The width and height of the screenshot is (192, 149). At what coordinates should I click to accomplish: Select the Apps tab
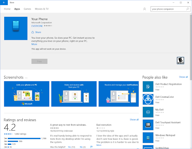[x=17, y=9]
